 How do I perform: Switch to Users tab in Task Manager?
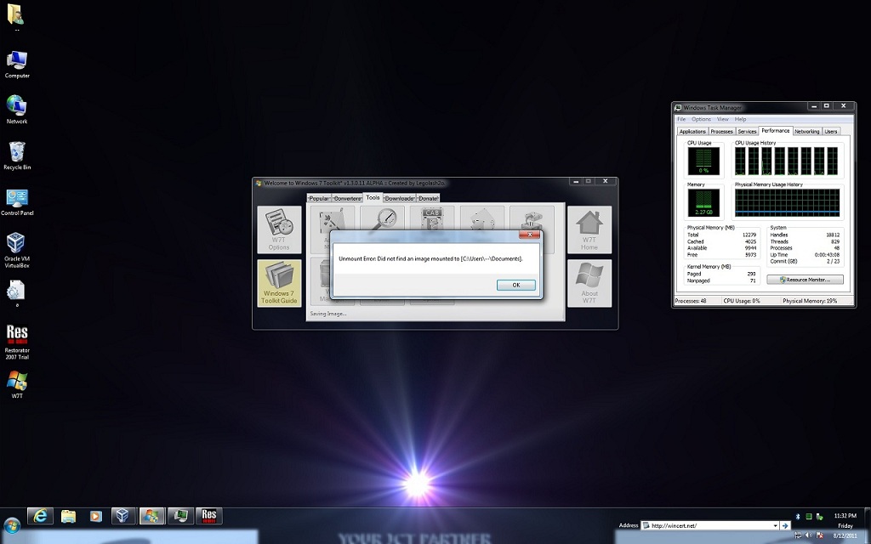[831, 132]
